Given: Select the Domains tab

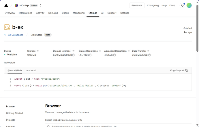Looking at the screenshot, I should point(53,13).
